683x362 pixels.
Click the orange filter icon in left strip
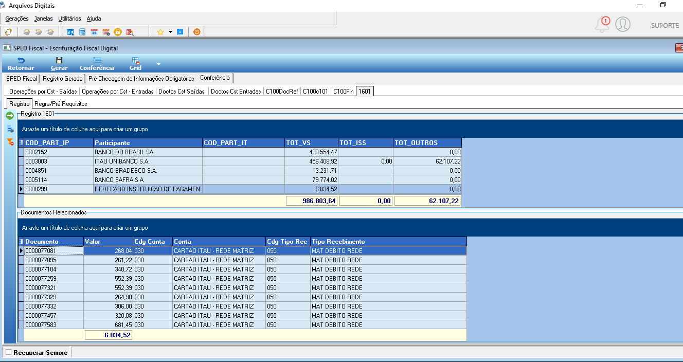coord(10,141)
